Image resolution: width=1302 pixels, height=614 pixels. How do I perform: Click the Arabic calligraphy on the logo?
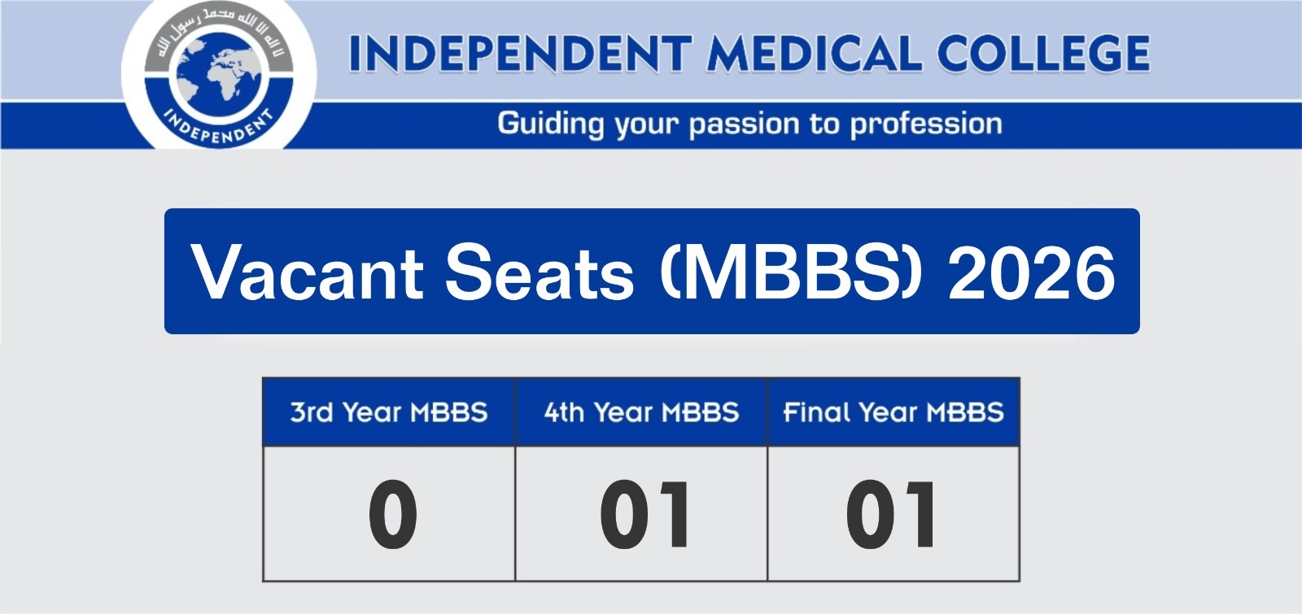[x=220, y=28]
